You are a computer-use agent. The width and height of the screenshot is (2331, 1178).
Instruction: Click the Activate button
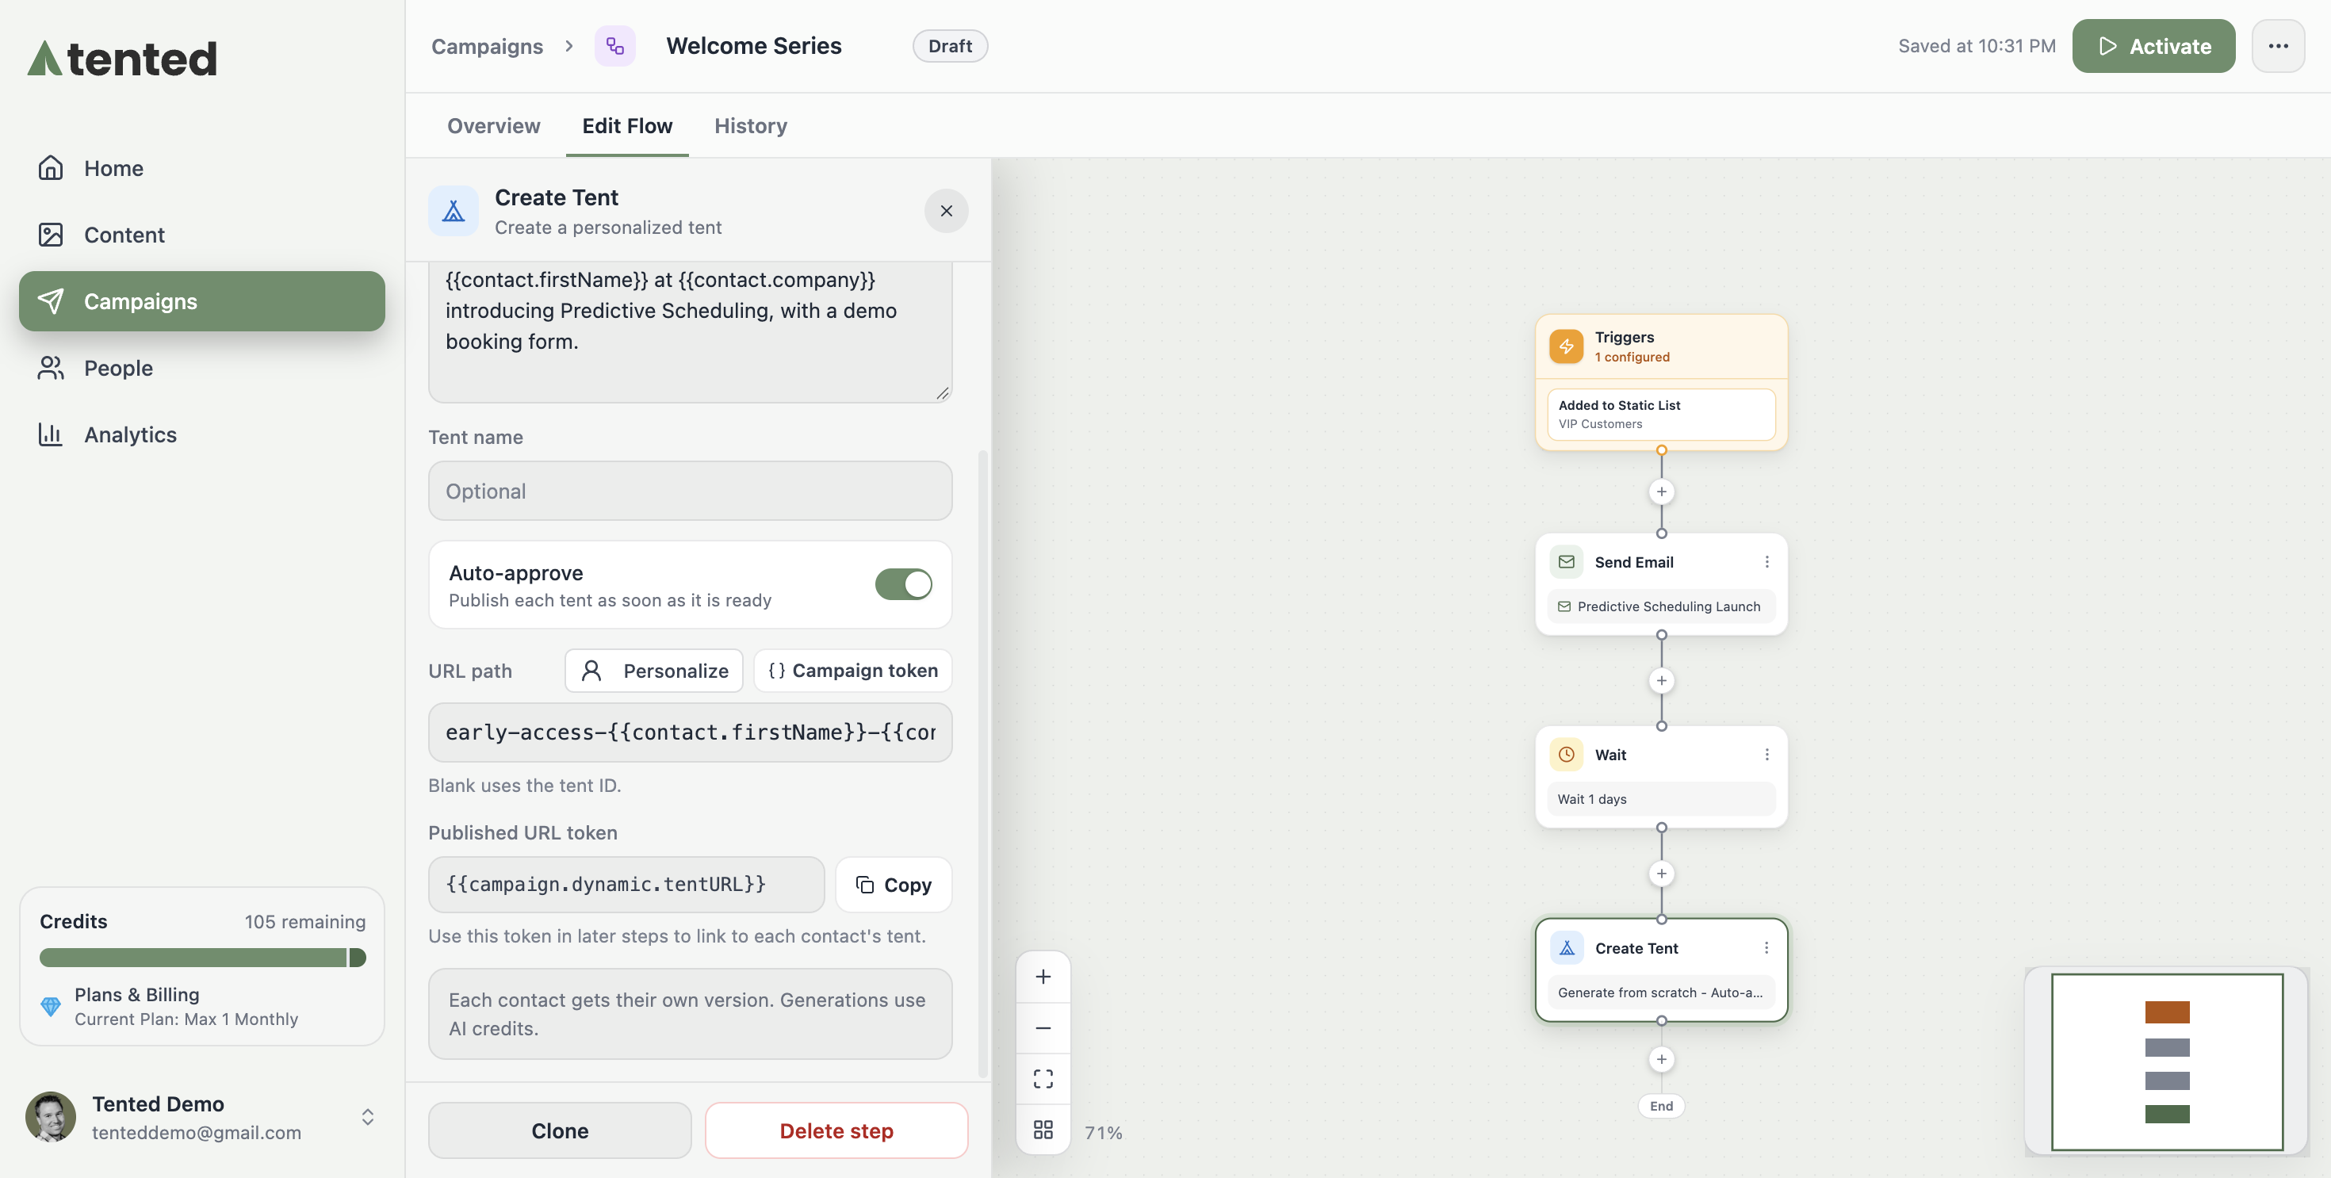2153,46
